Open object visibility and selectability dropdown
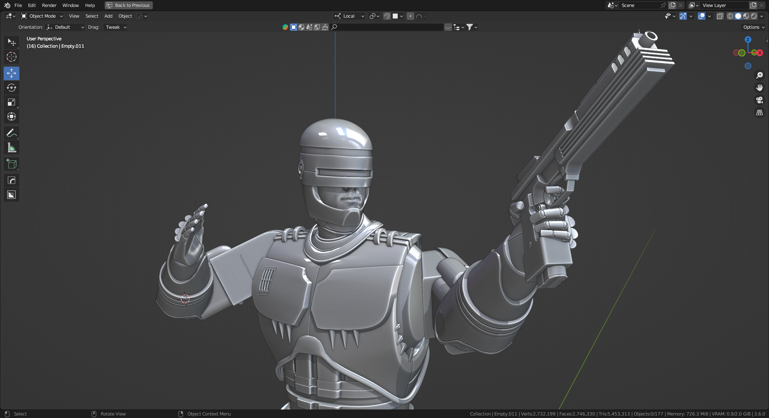Viewport: 769px width, 418px height. [x=670, y=16]
